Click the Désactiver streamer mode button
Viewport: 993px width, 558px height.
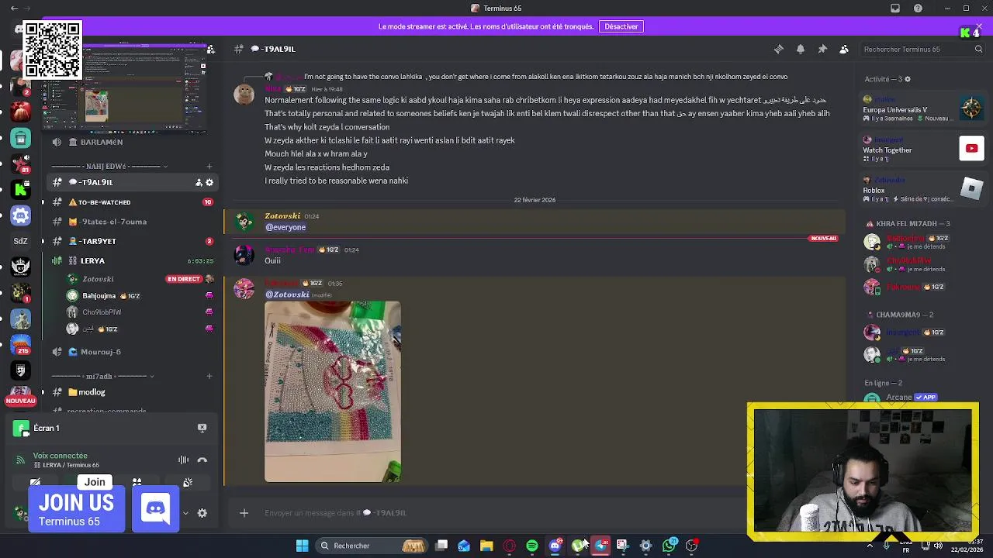click(x=621, y=26)
